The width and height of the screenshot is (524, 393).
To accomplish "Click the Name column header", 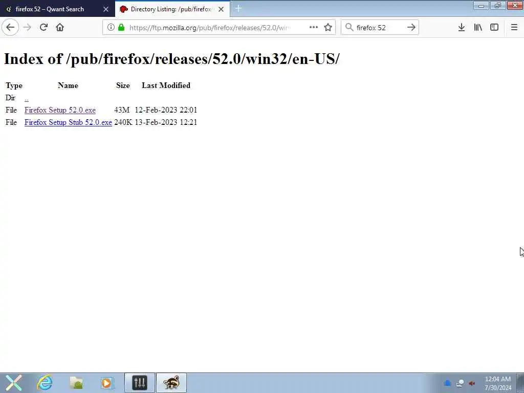I will pyautogui.click(x=68, y=85).
